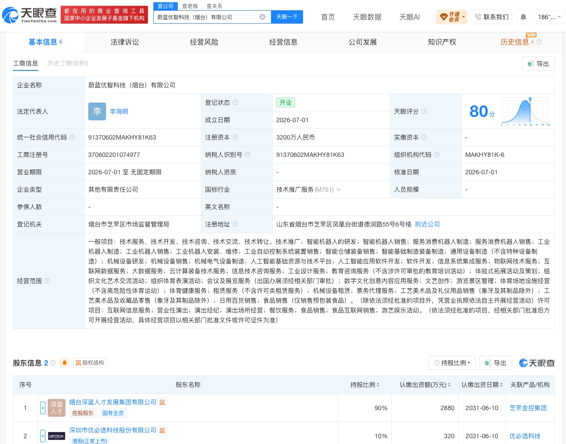The image size is (566, 444).
Task: Click the alert bell icon beside 股东信息
Action: coord(65,363)
